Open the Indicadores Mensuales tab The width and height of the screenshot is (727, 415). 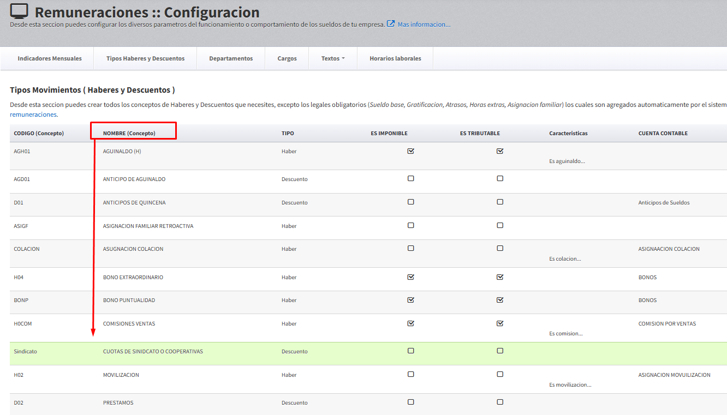tap(50, 58)
